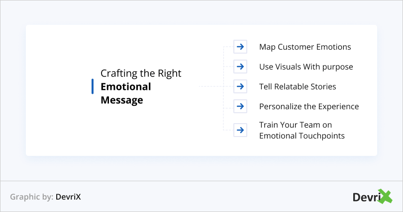Viewport: 403px width, 212px height.
Task: Click the arrow icon beside Map Customer Emotions
Action: [240, 47]
